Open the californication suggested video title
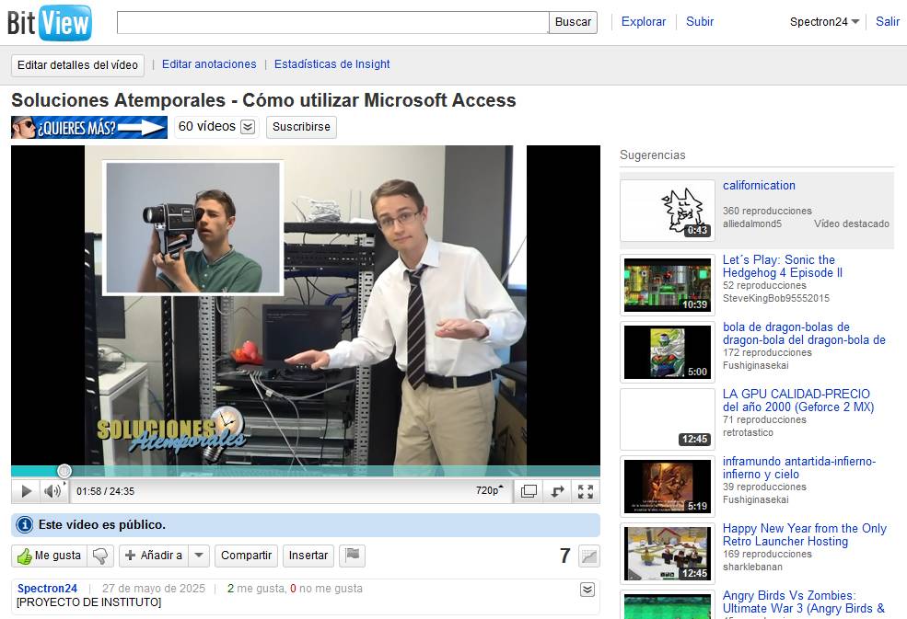 coord(759,186)
